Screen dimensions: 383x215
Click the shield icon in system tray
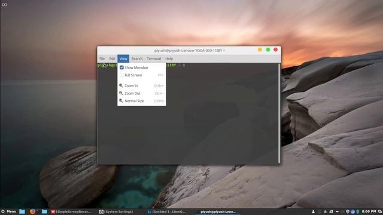(348, 211)
